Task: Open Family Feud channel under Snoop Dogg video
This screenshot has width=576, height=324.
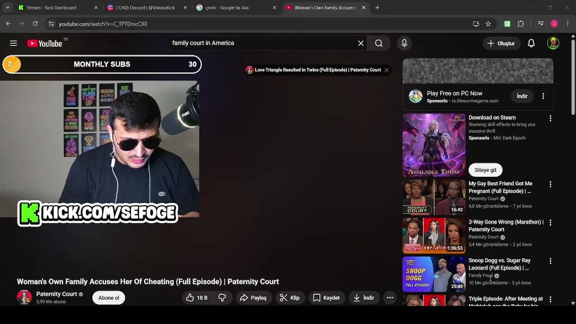Action: [481, 275]
